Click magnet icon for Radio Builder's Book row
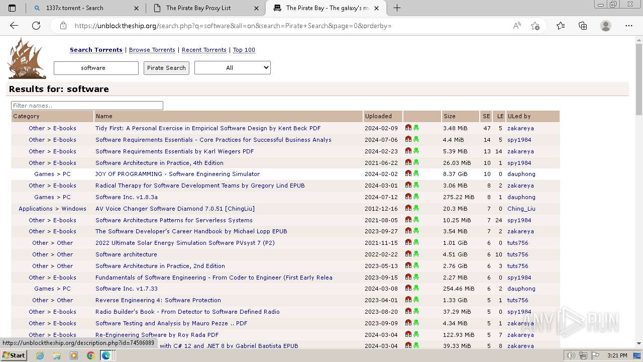Image resolution: width=643 pixels, height=362 pixels. 408,311
